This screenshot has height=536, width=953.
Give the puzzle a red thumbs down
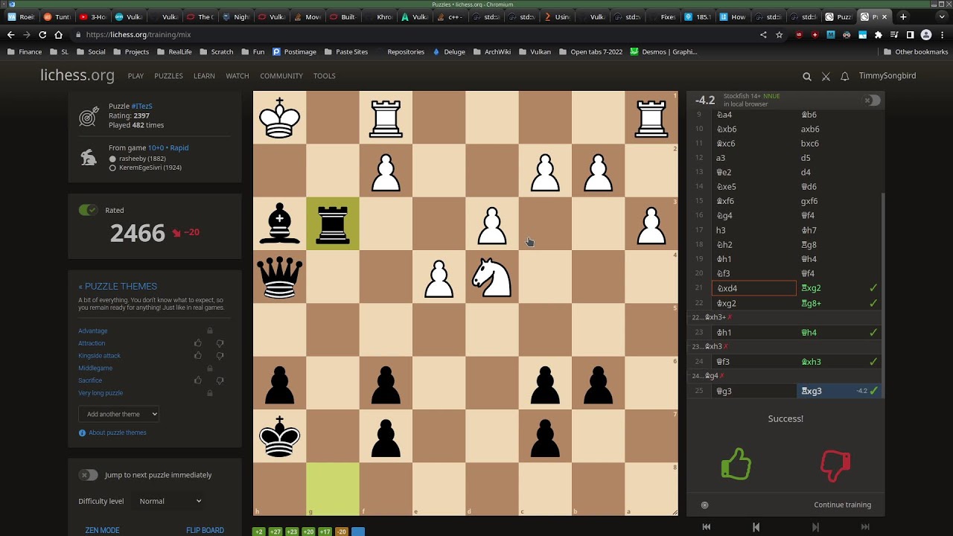tap(835, 466)
